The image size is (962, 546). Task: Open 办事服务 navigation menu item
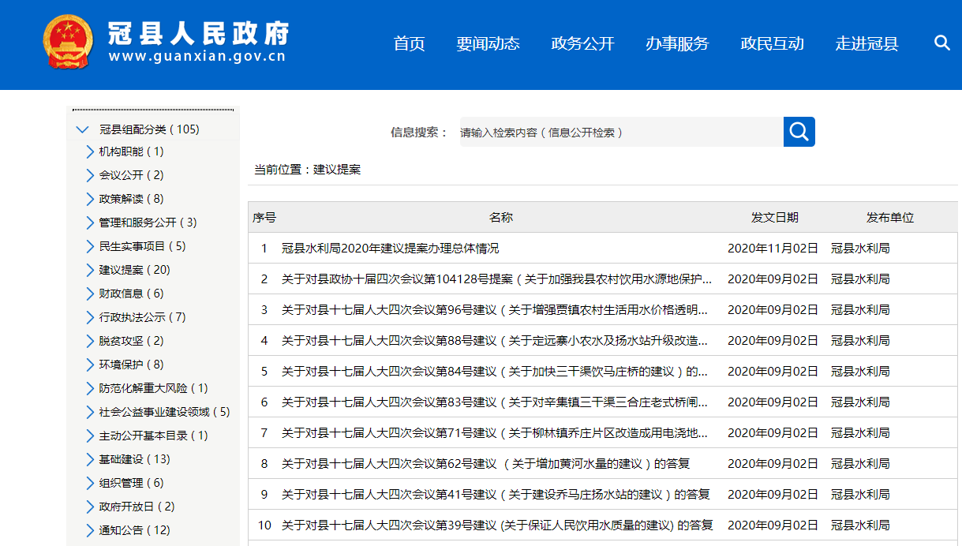coord(677,44)
